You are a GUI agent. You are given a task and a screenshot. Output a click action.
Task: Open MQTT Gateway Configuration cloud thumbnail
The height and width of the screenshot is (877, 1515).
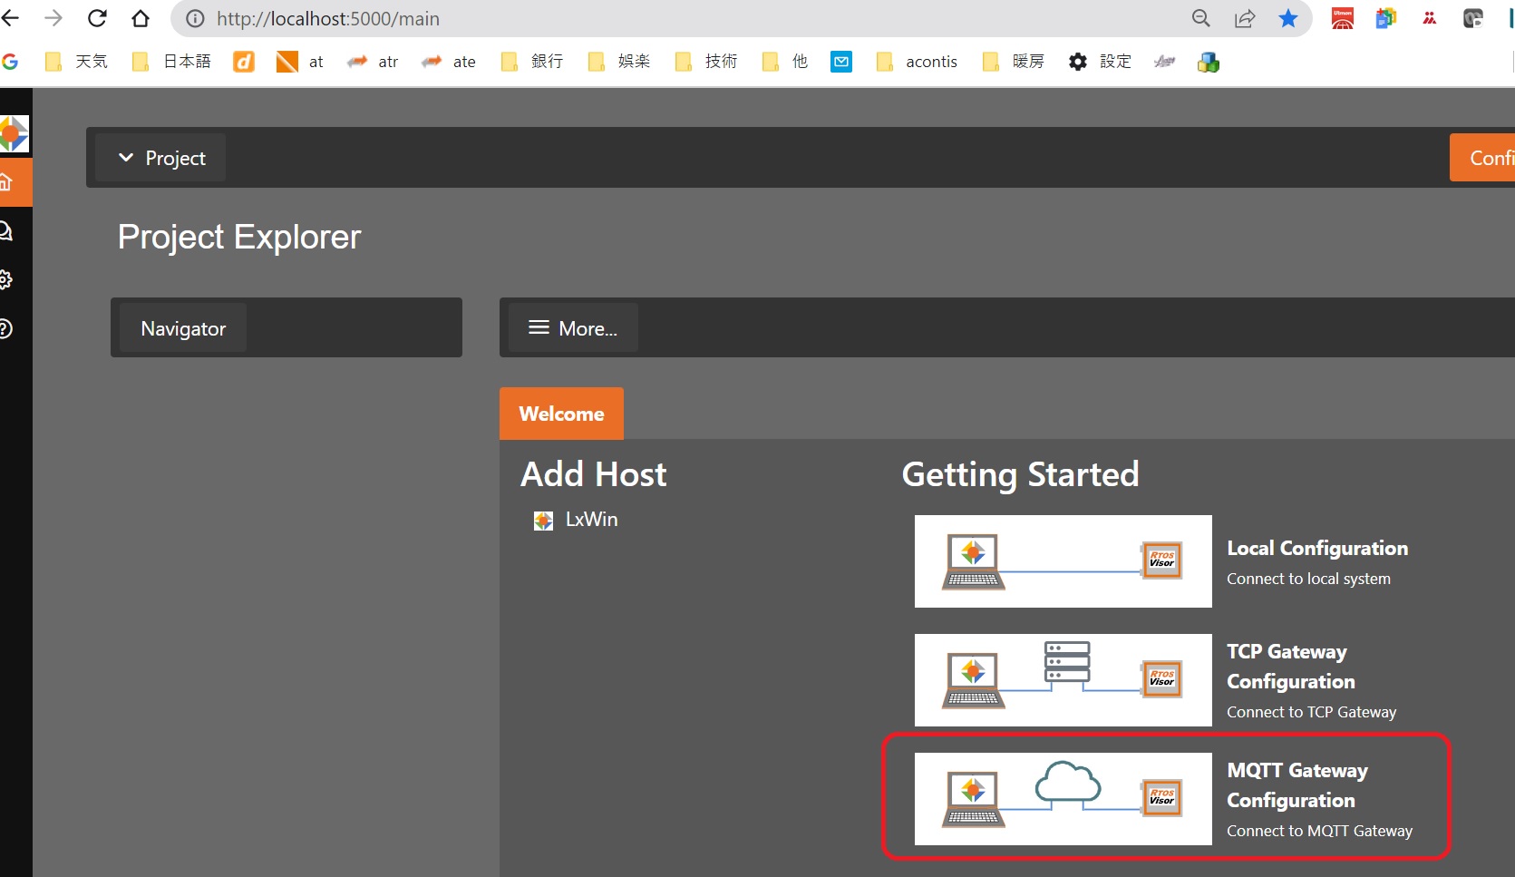1063,799
